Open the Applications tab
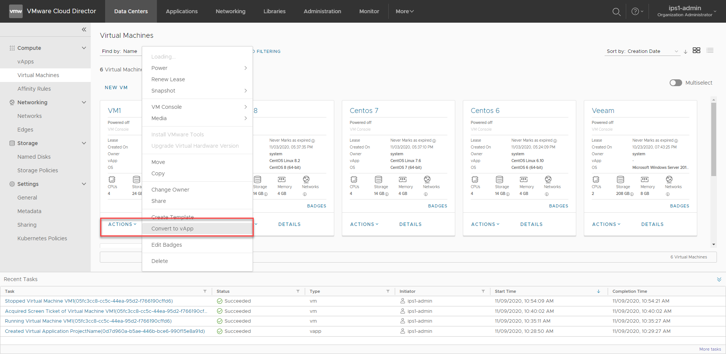726x354 pixels. (x=181, y=11)
